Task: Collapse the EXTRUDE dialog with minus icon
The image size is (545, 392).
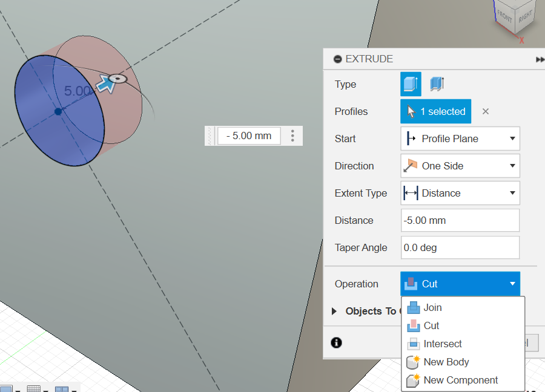Action: (x=338, y=59)
